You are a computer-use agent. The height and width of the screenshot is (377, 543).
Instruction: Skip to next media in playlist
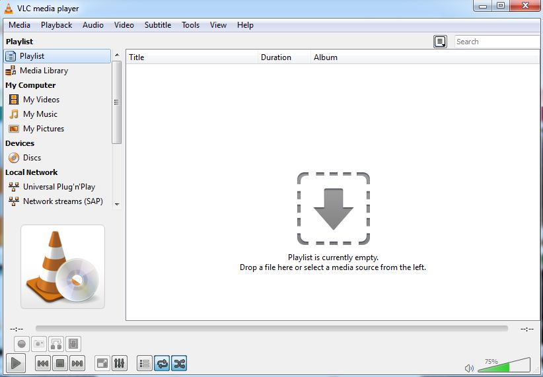[x=77, y=363]
